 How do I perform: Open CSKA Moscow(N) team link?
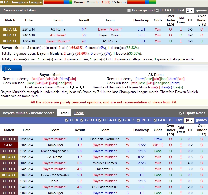tap(55, 175)
